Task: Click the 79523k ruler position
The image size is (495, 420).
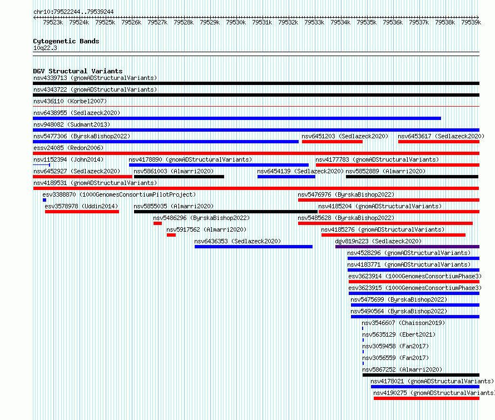Action: [53, 22]
